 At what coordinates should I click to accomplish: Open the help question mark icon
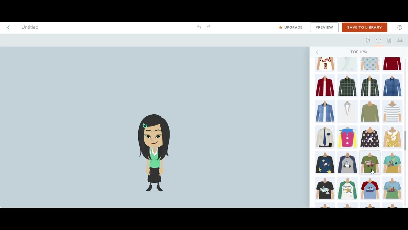[x=400, y=27]
